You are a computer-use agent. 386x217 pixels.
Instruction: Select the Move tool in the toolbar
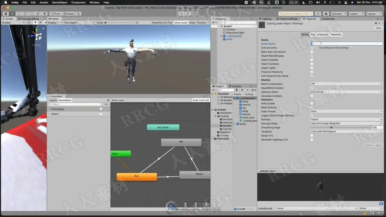click(12, 14)
